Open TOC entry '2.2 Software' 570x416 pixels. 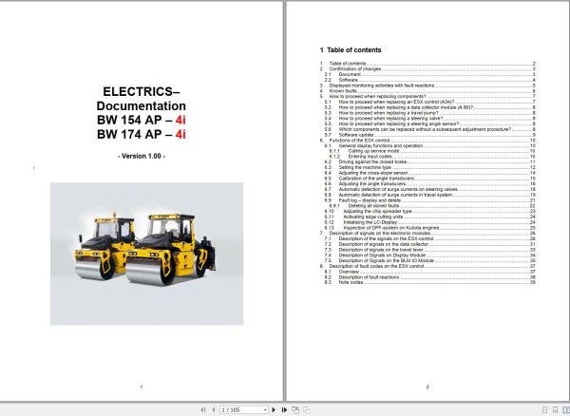pos(429,80)
